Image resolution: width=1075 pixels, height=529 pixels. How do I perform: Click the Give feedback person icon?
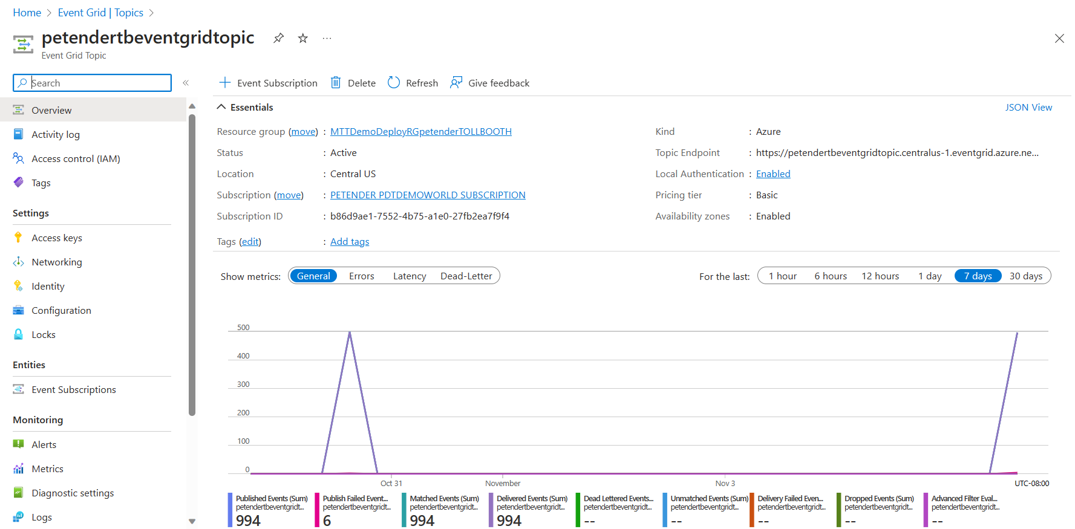(x=456, y=82)
